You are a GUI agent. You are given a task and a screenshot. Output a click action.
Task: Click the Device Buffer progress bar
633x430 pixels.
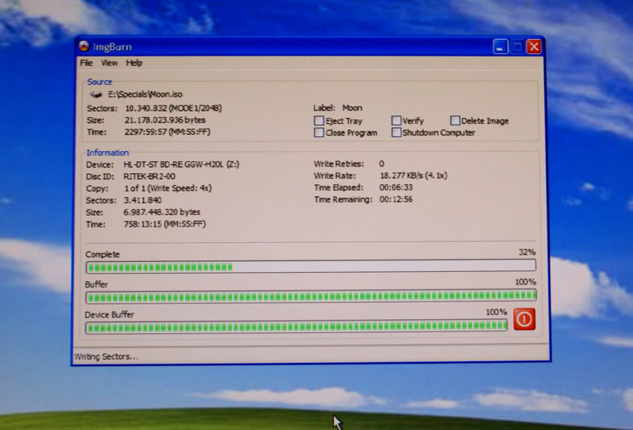[296, 326]
